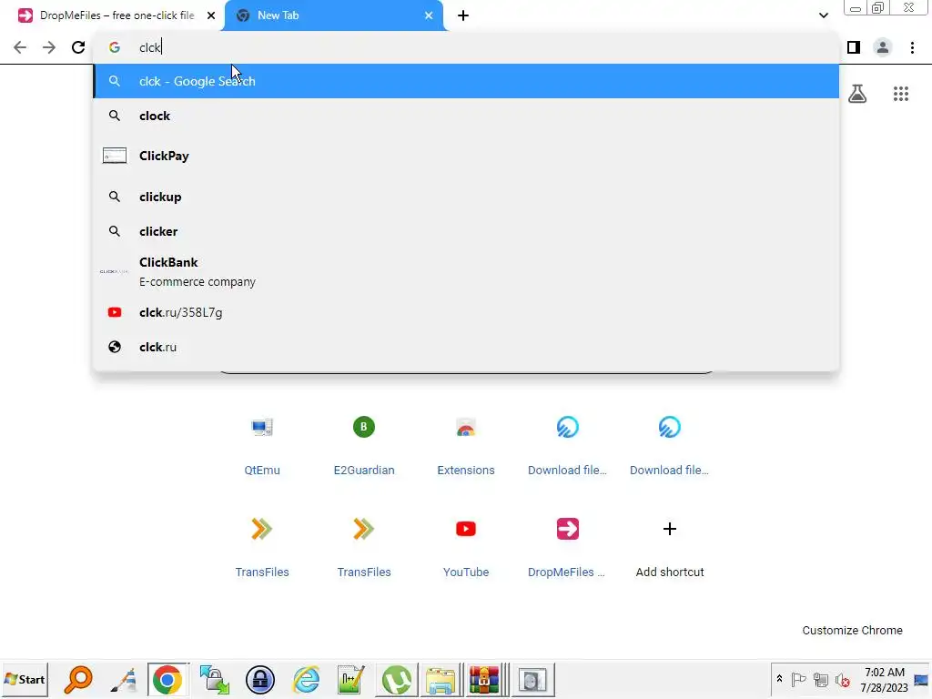Screen dimensions: 932x699
Task: Open Chrome three-dot menu
Action: (x=912, y=47)
